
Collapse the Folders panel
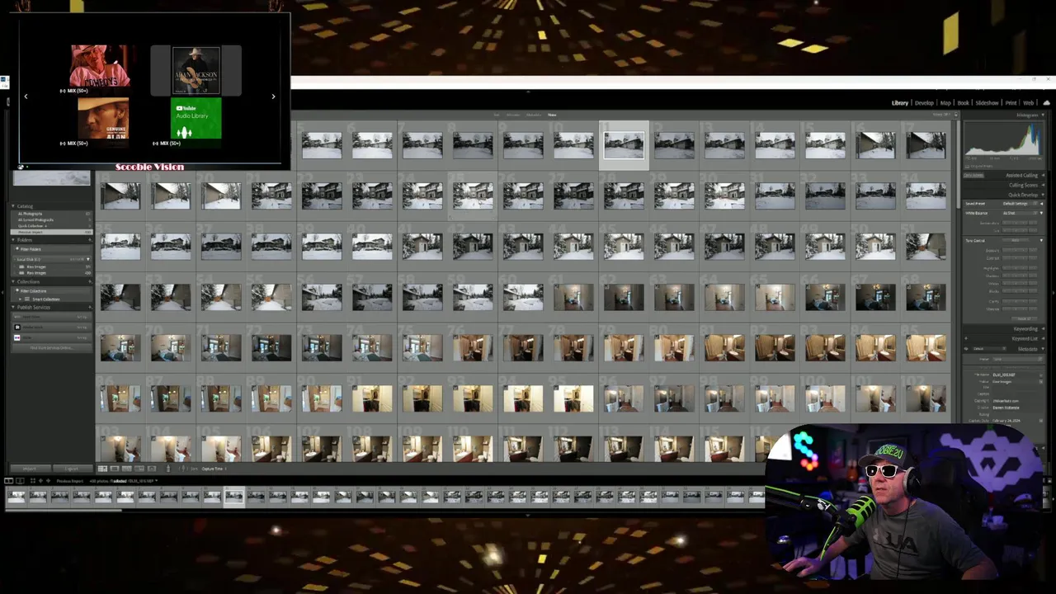[x=13, y=240]
